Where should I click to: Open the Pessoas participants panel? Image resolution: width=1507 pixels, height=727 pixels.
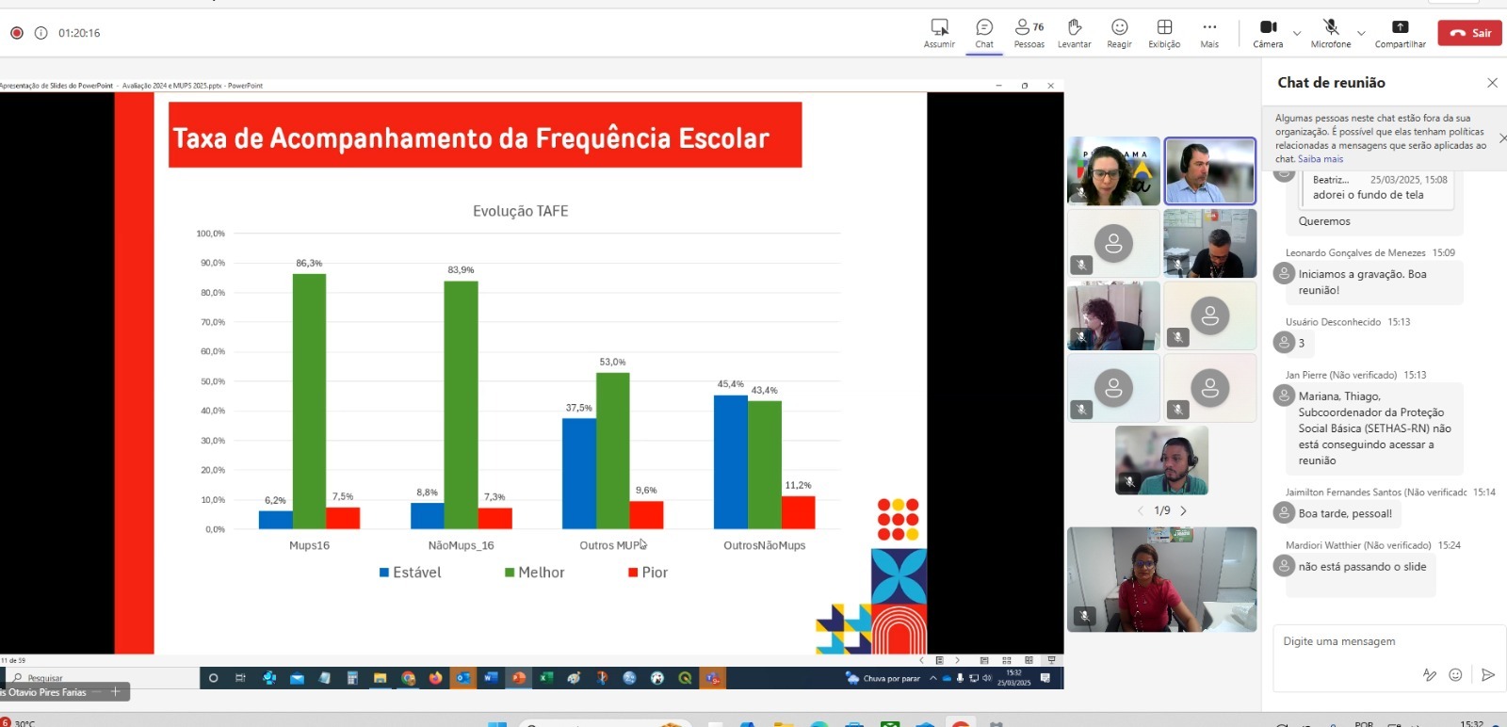[x=1029, y=33]
